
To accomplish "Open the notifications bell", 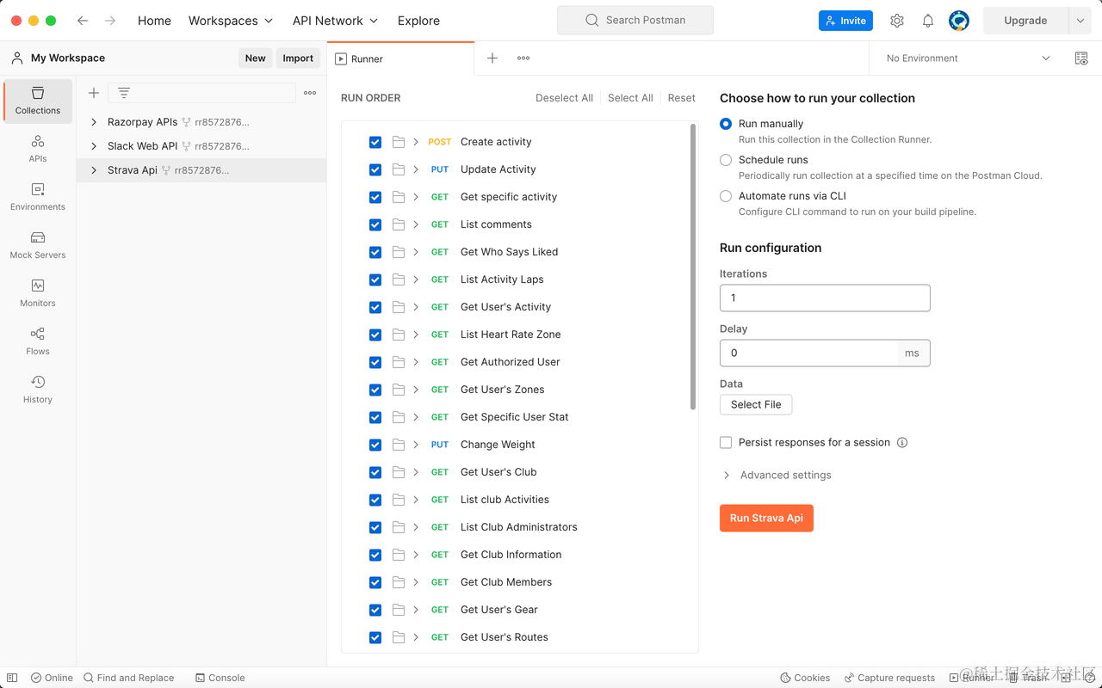I will [x=928, y=21].
